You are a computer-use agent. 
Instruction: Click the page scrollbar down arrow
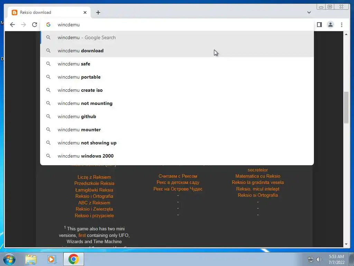(x=346, y=244)
